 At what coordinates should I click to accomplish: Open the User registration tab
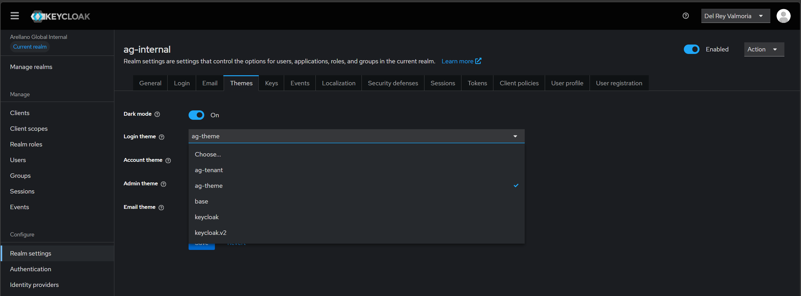pyautogui.click(x=619, y=83)
